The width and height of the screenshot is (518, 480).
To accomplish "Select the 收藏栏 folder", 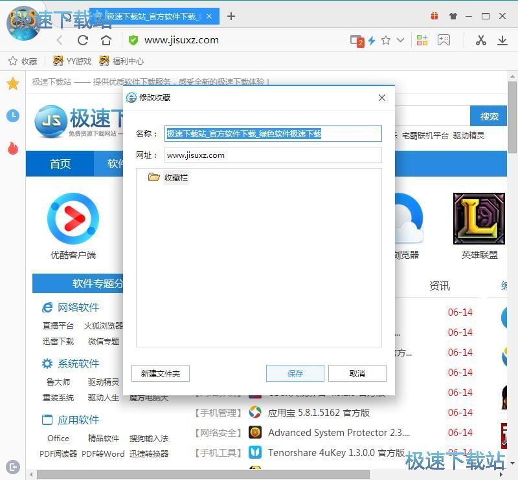I will click(168, 178).
